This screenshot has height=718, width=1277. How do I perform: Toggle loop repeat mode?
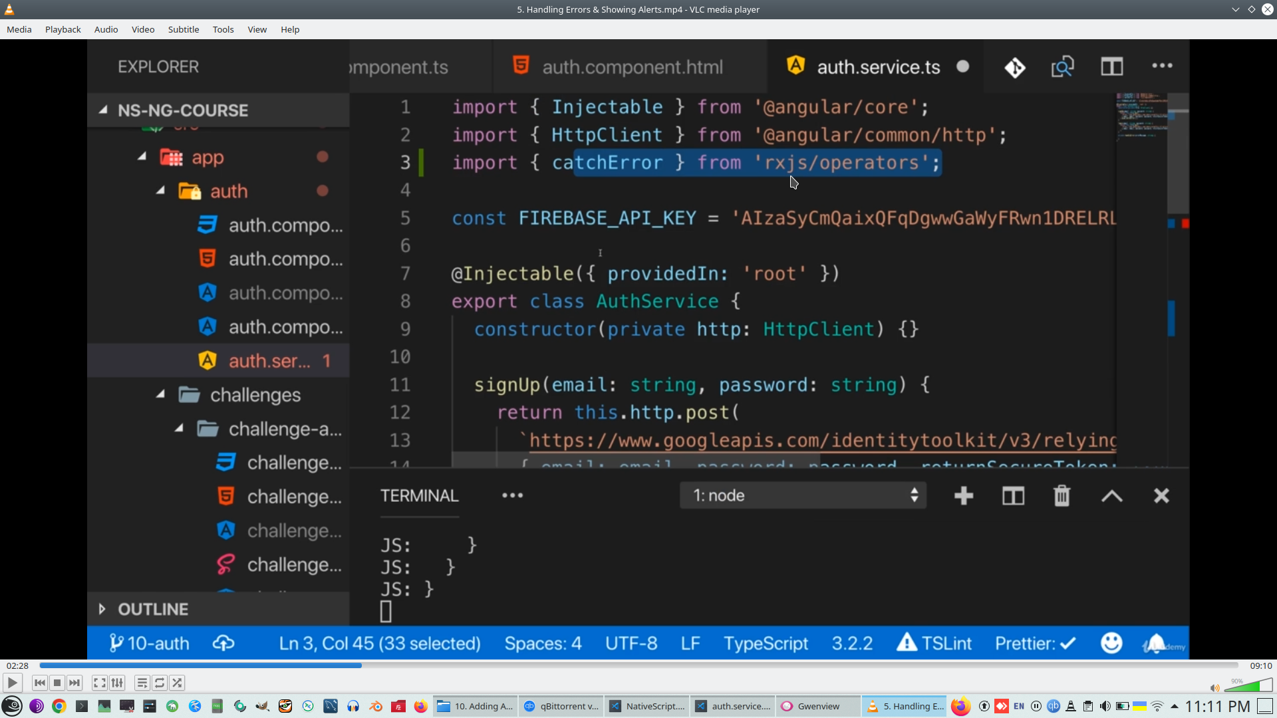pos(160,683)
